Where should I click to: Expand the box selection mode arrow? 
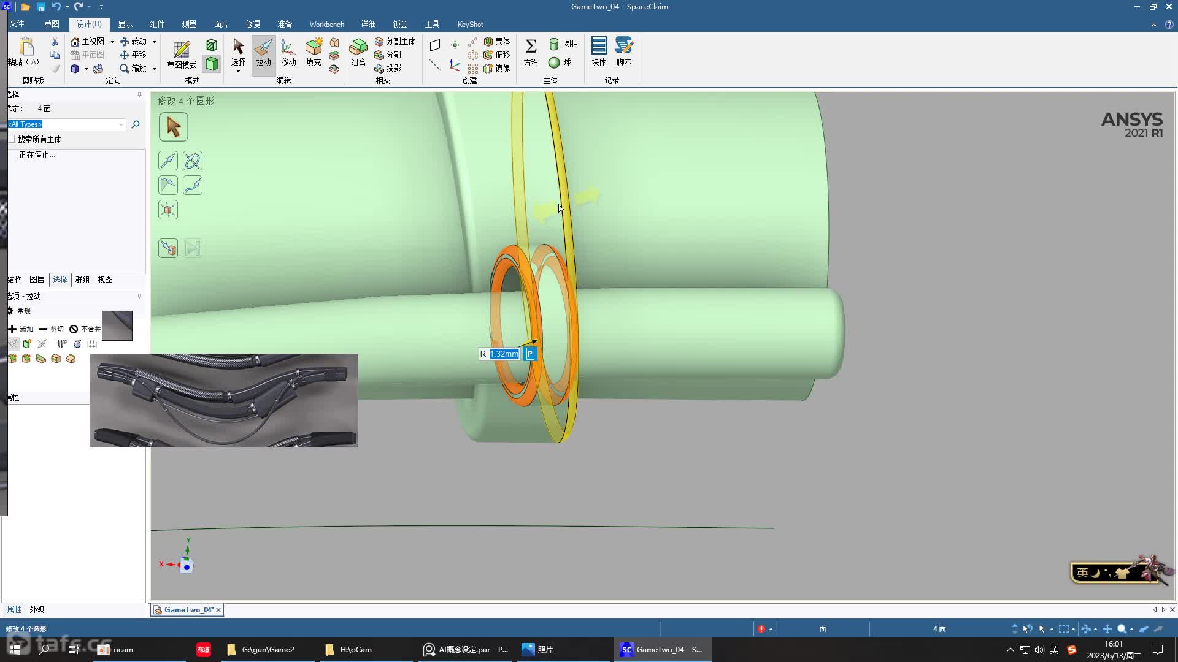pos(1073,629)
